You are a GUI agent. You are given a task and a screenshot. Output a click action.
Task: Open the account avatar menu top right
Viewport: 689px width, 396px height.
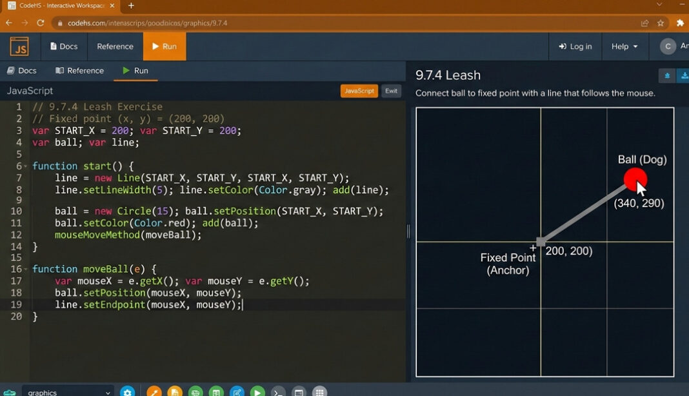pyautogui.click(x=667, y=46)
